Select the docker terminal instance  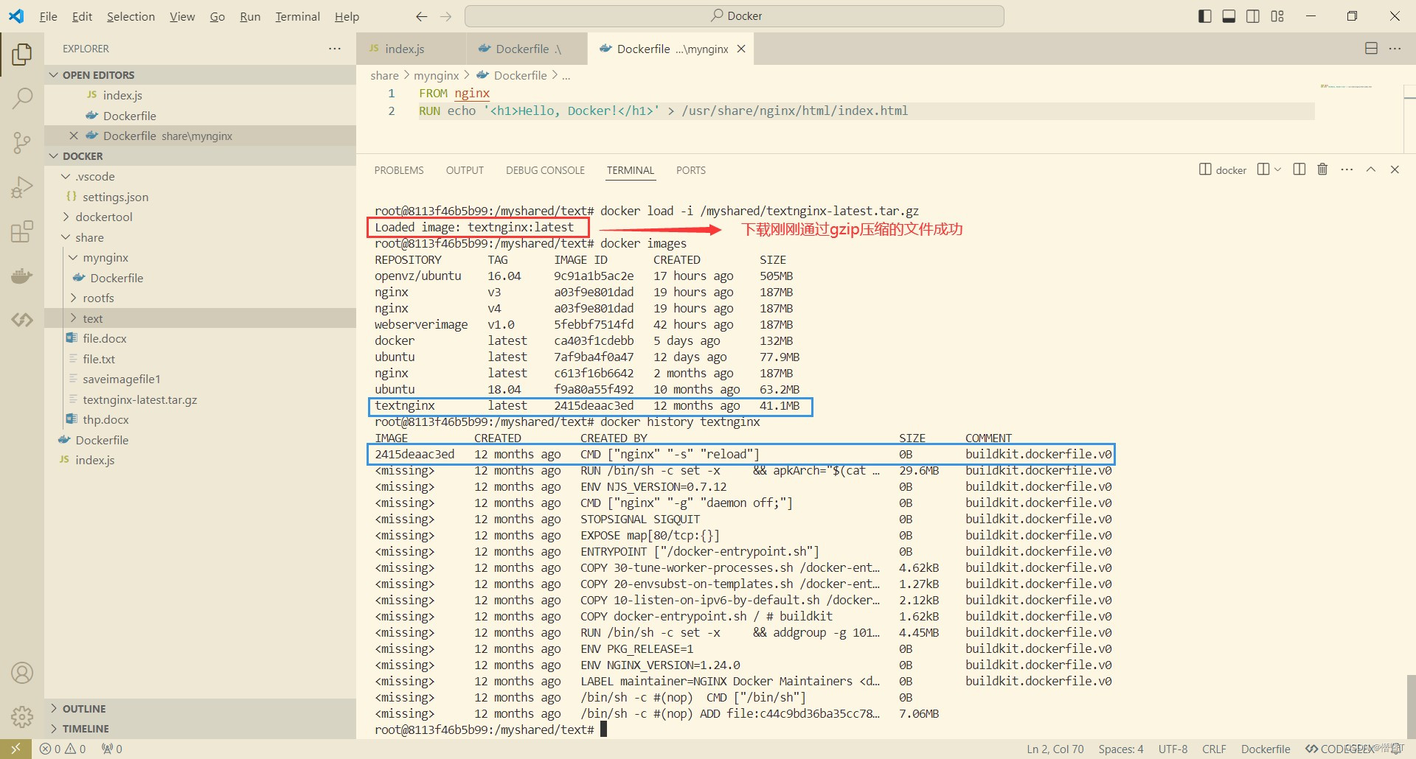pyautogui.click(x=1223, y=169)
